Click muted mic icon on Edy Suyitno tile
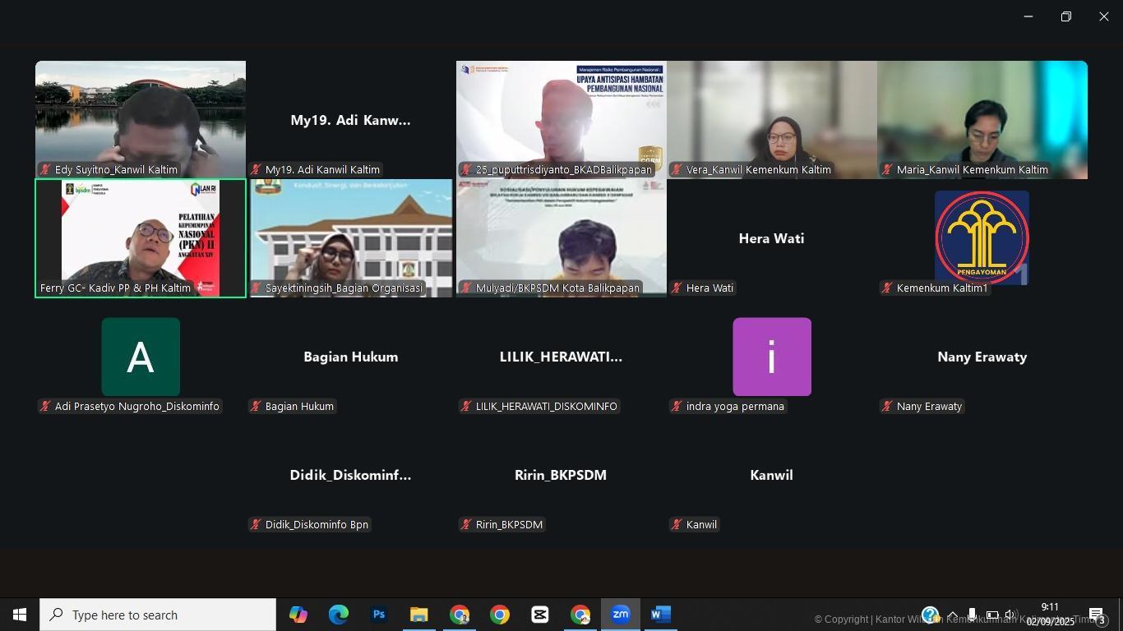 (x=45, y=170)
